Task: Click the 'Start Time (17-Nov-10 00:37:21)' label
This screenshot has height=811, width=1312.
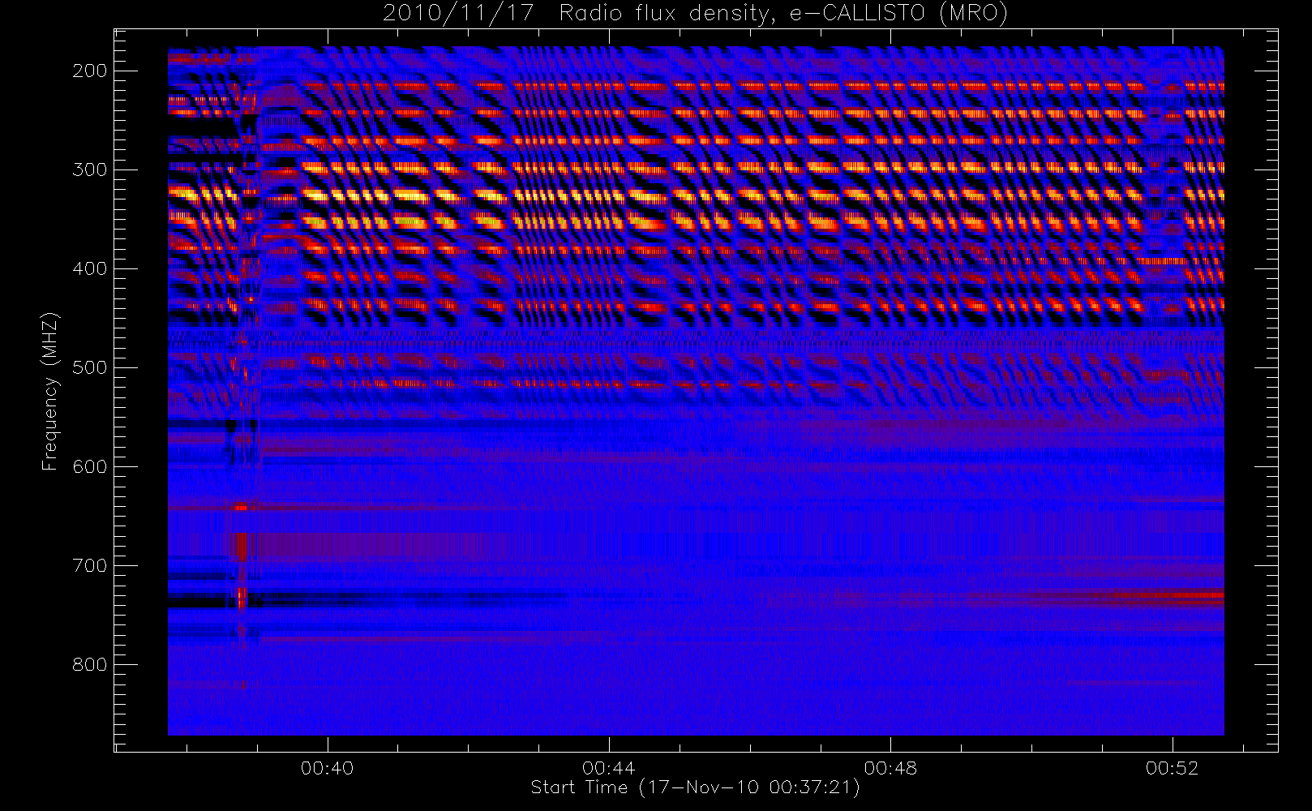Action: click(x=695, y=787)
